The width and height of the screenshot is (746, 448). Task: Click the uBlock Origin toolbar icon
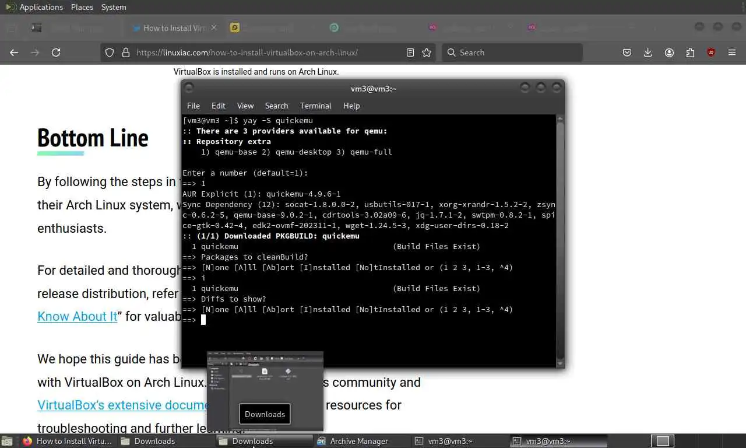point(710,52)
